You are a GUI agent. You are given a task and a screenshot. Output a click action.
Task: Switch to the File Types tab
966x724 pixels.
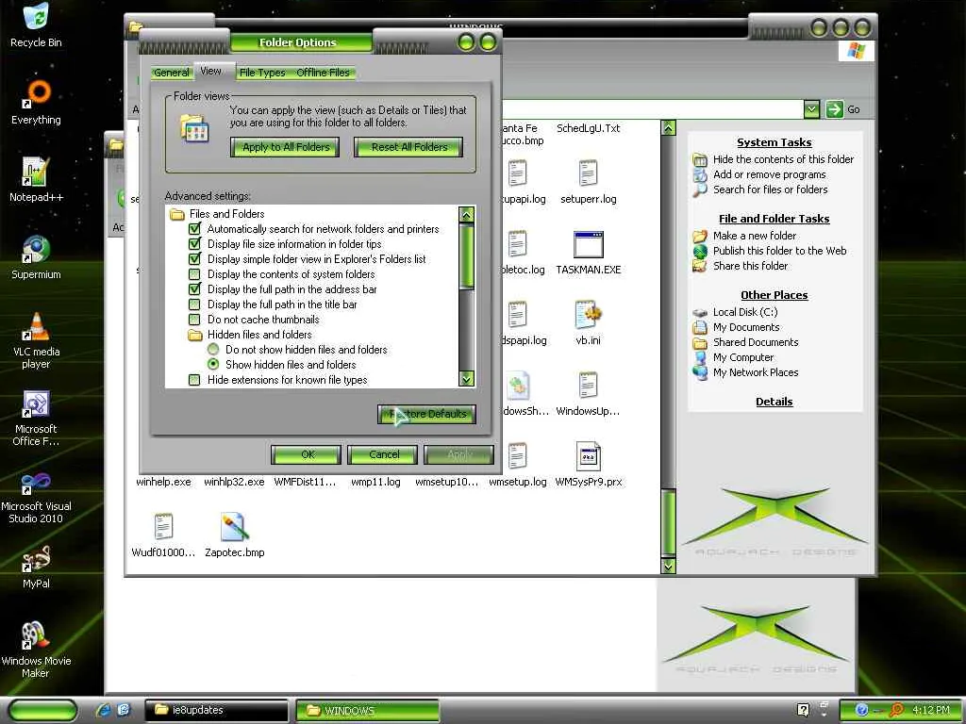click(262, 73)
